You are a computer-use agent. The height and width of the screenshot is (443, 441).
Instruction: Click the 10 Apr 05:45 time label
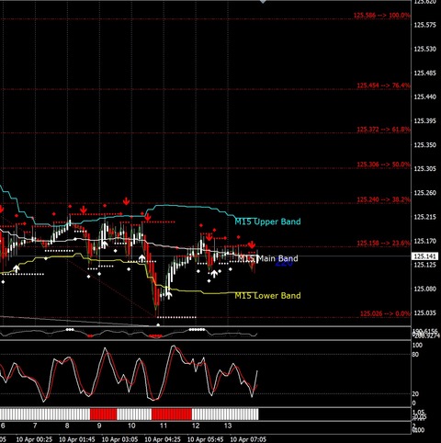[x=206, y=439]
